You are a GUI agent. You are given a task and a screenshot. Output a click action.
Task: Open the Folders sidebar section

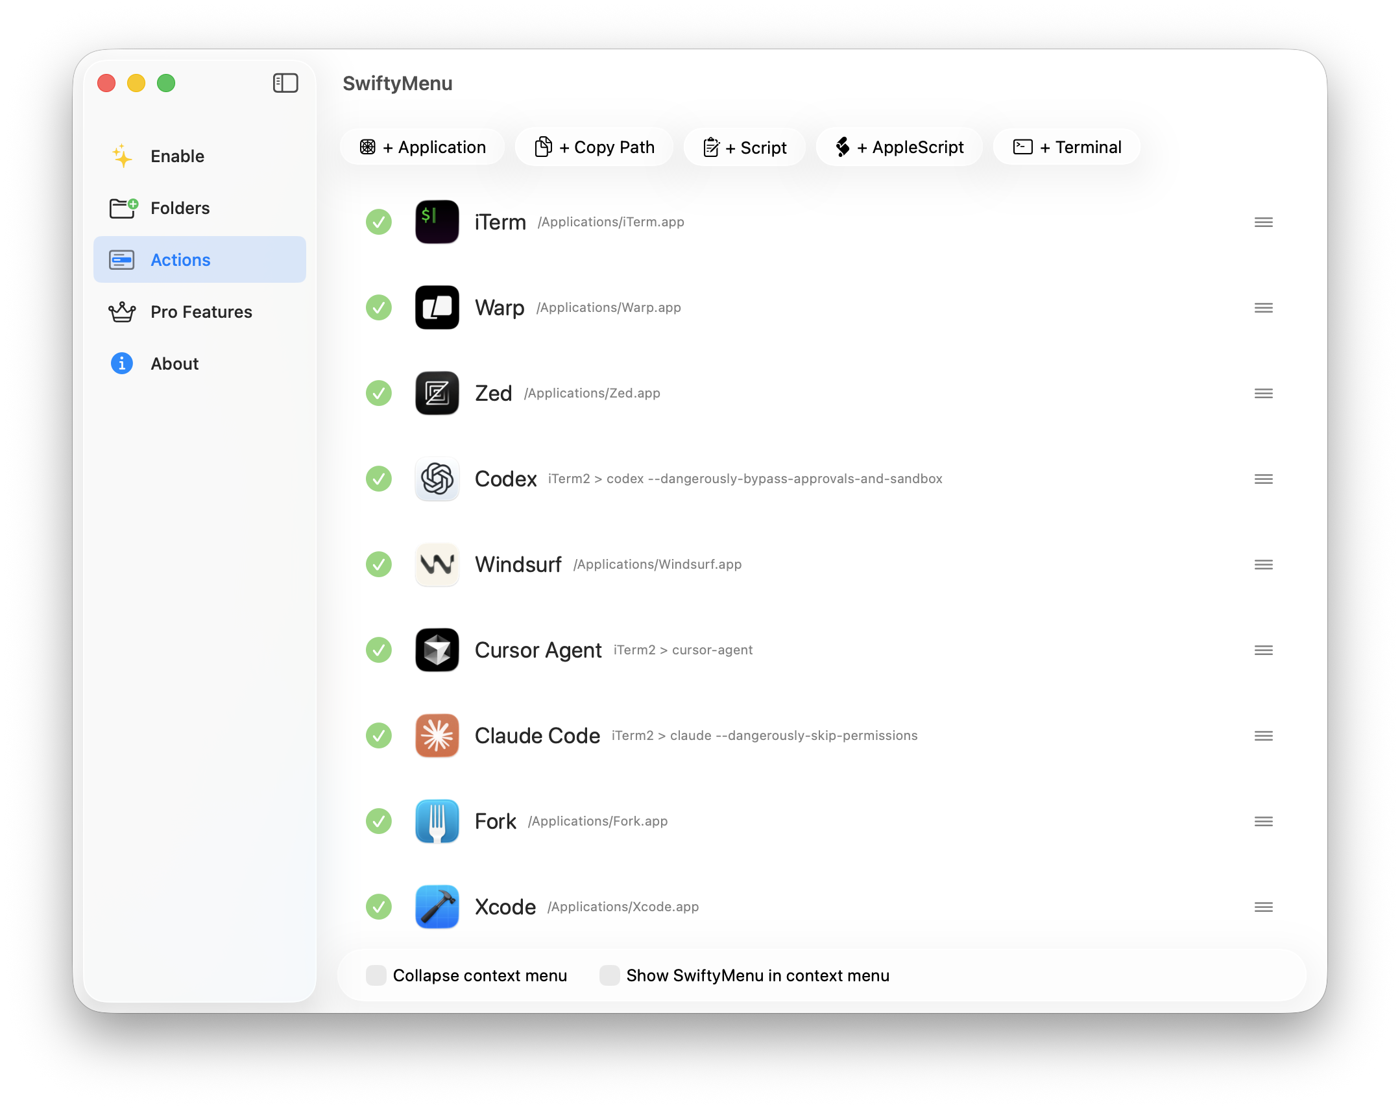(x=180, y=208)
